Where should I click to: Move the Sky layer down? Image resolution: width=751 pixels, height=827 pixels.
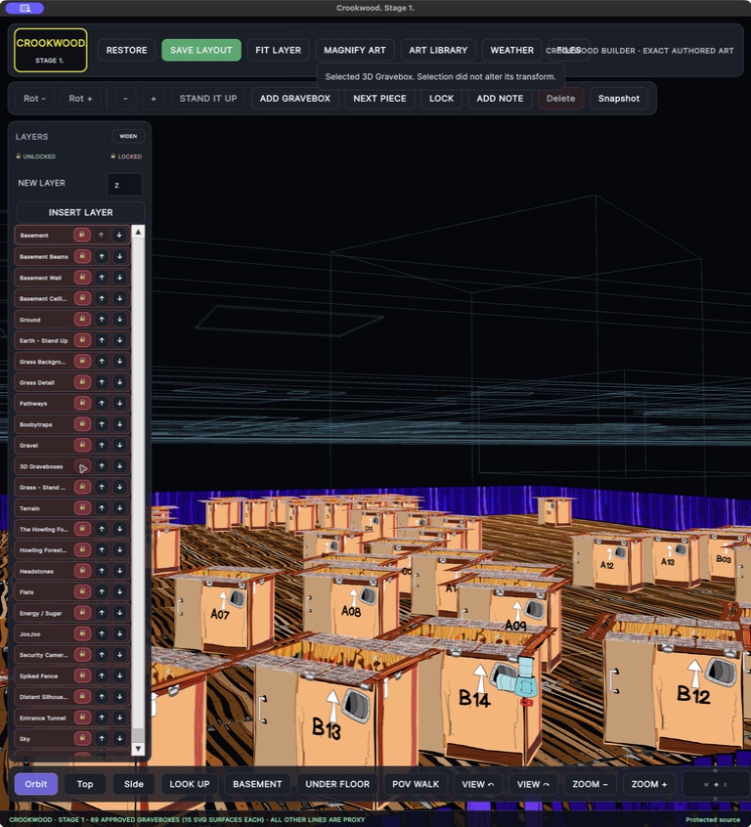coord(120,738)
